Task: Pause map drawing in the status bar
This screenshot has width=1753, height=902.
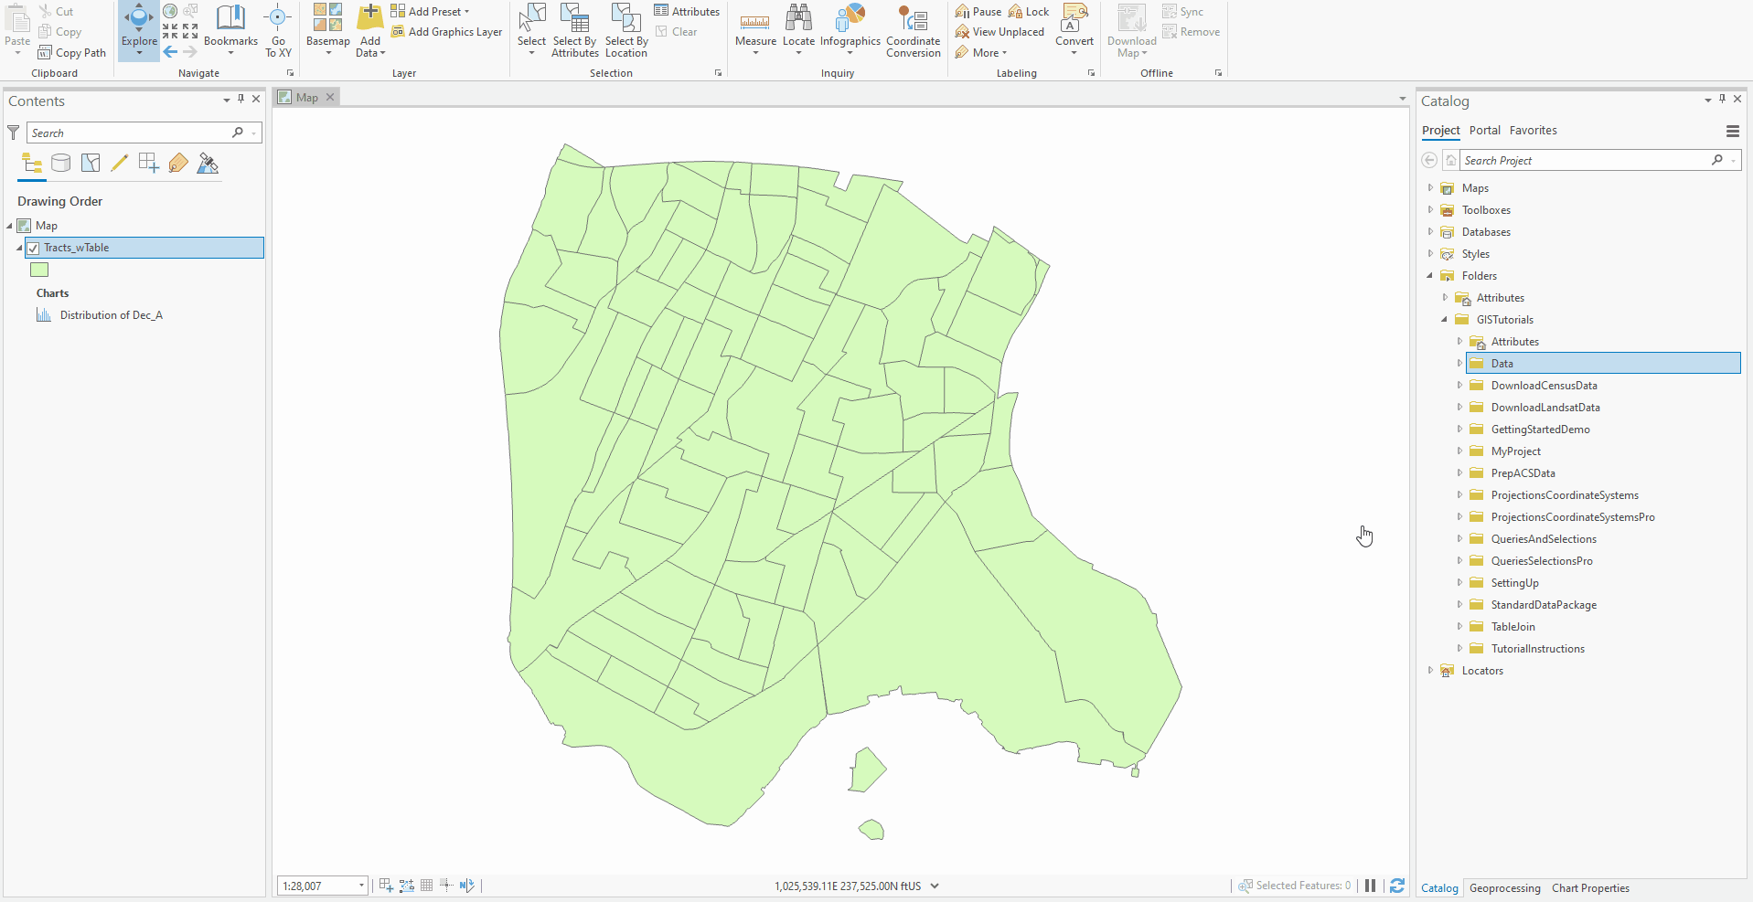Action: click(x=1371, y=885)
